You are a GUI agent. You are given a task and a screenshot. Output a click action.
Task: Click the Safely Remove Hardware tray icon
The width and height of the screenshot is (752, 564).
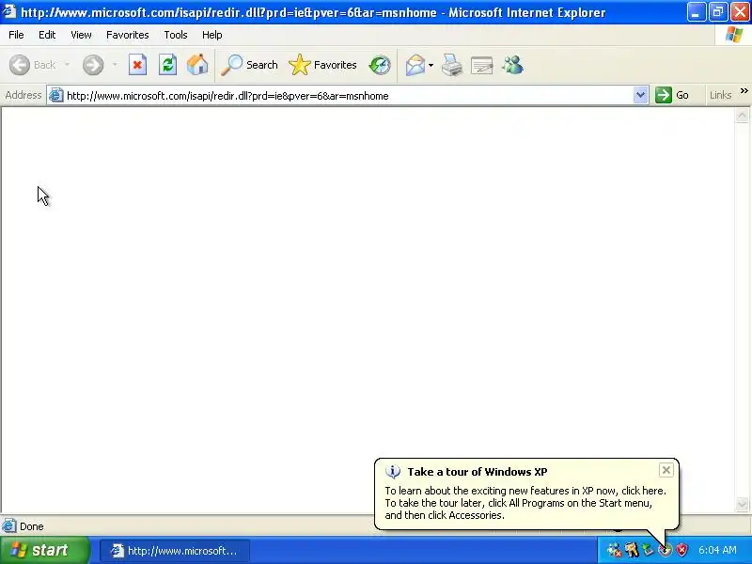[649, 550]
